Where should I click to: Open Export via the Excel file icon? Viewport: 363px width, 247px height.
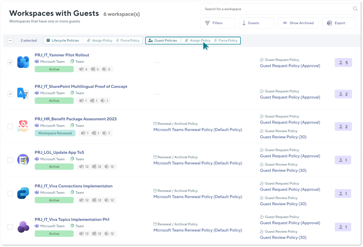(330, 23)
